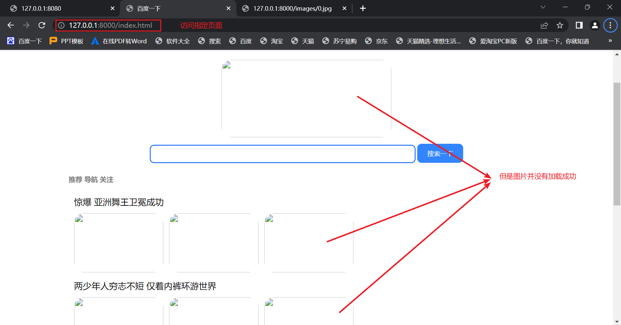Click third image under 两少年人 headline
The image size is (621, 325).
click(x=309, y=311)
